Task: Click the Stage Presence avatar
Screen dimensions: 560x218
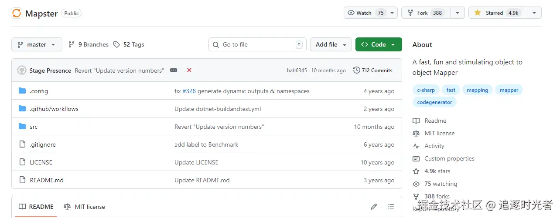Action: coord(22,70)
